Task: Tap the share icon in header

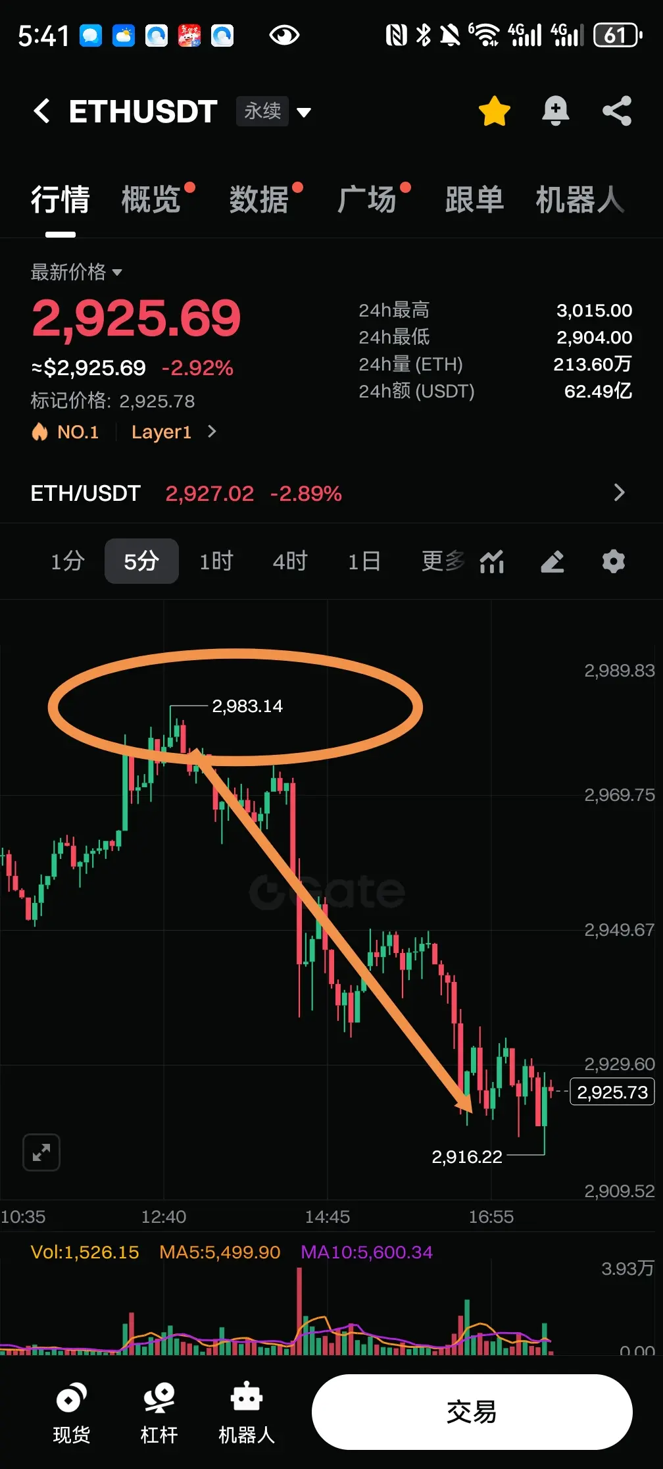Action: 617,111
